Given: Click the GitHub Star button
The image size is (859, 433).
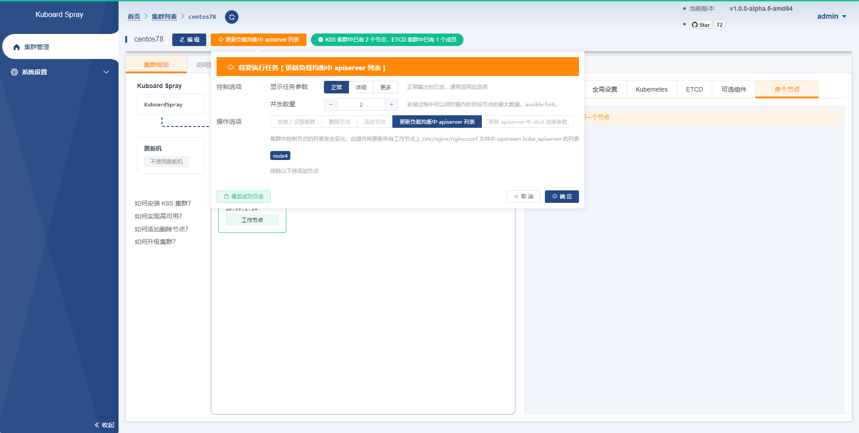Looking at the screenshot, I should tap(701, 25).
